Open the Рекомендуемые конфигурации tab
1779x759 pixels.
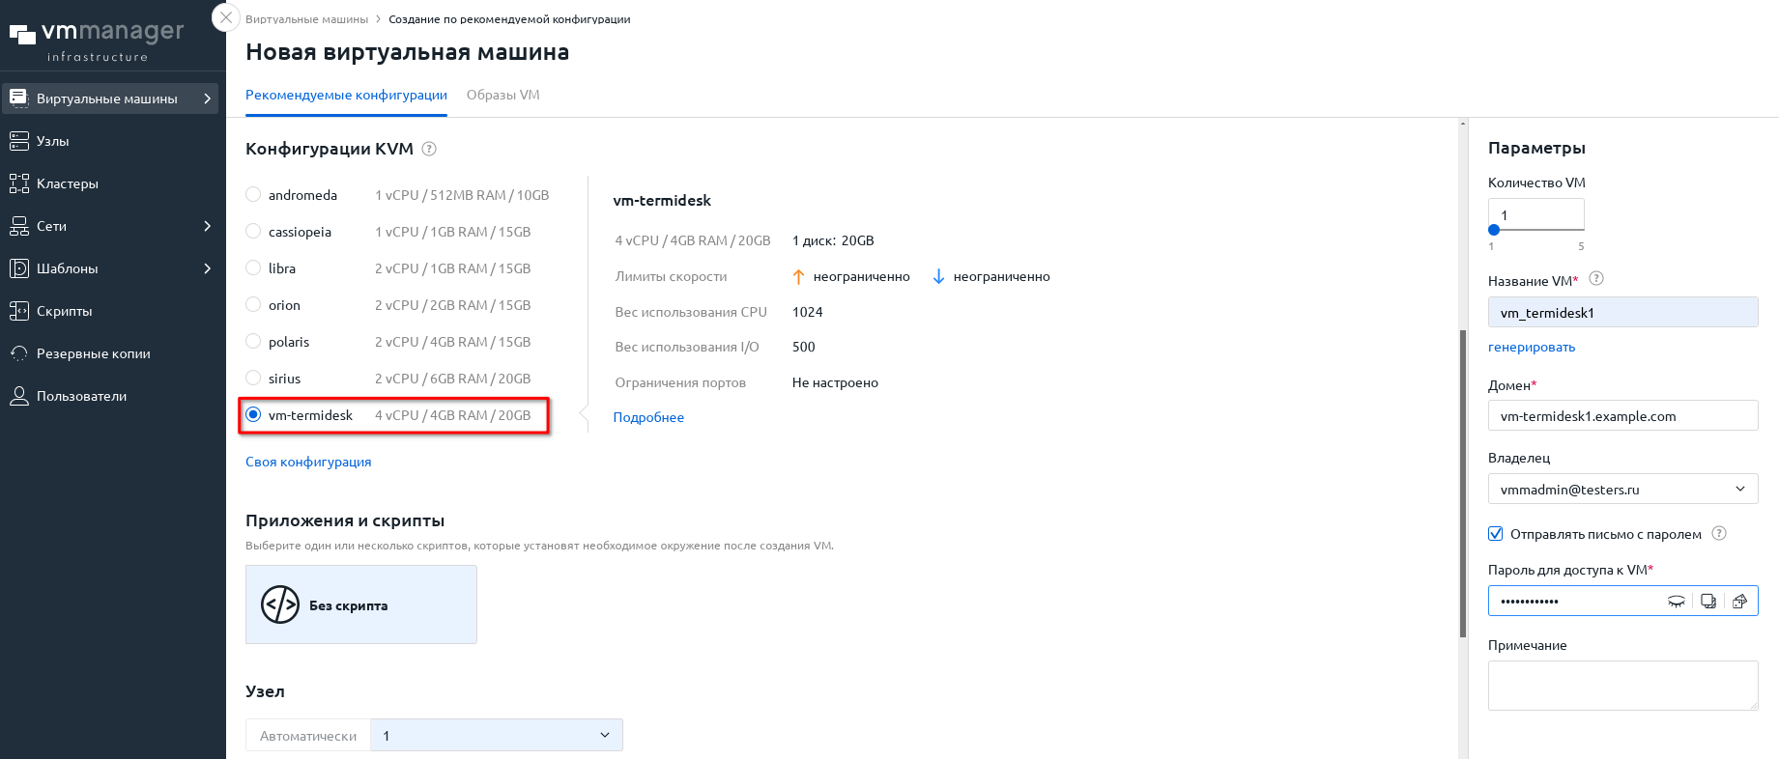tap(346, 95)
